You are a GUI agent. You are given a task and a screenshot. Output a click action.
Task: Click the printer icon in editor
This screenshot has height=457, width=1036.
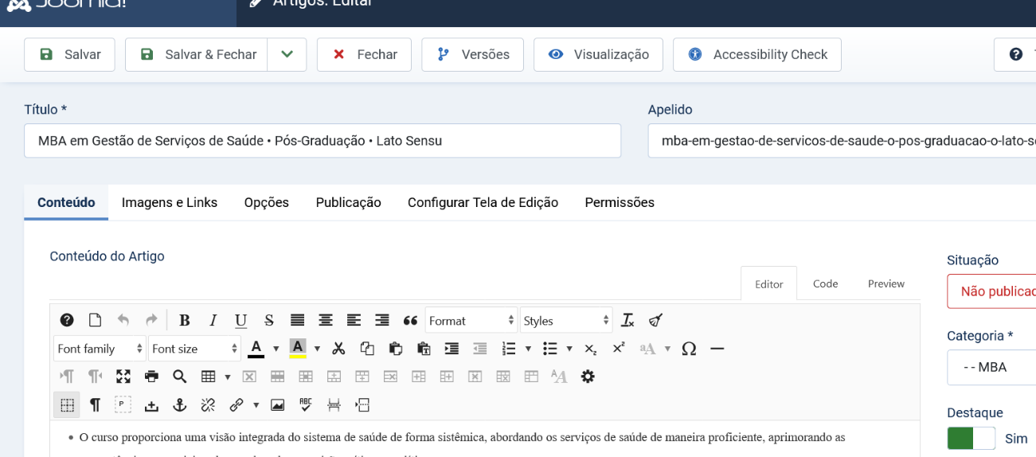pyautogui.click(x=151, y=377)
